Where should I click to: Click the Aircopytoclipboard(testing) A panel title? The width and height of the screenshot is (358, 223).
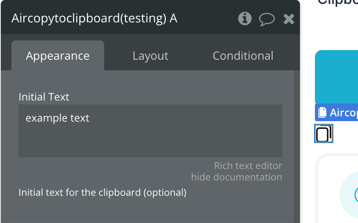(94, 18)
